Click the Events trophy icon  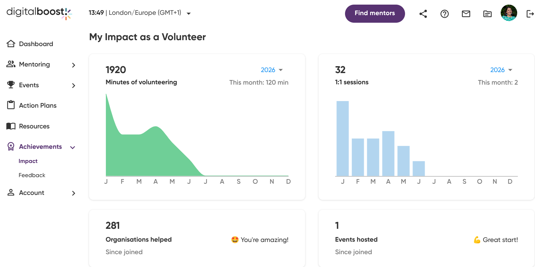[x=11, y=85]
